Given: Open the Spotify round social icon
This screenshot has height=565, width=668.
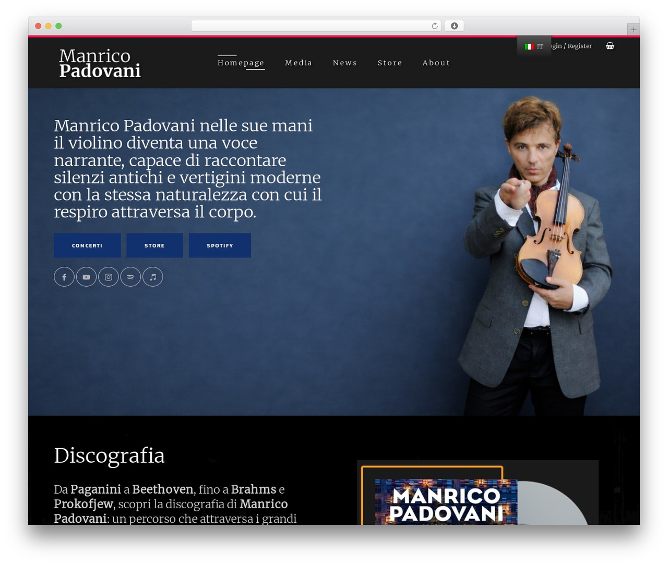Looking at the screenshot, I should (x=130, y=277).
